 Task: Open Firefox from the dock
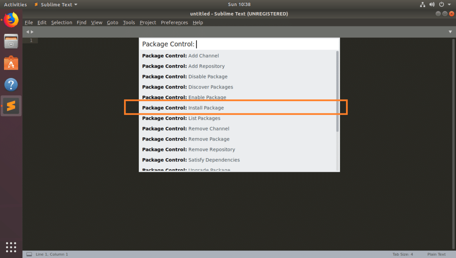11,20
